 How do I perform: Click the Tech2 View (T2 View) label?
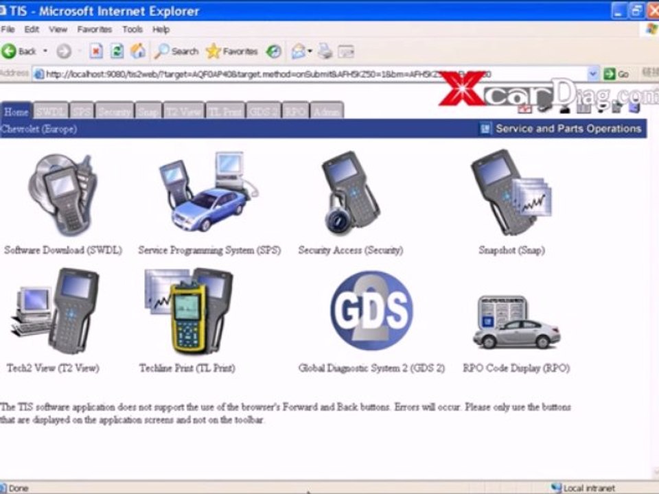click(53, 368)
